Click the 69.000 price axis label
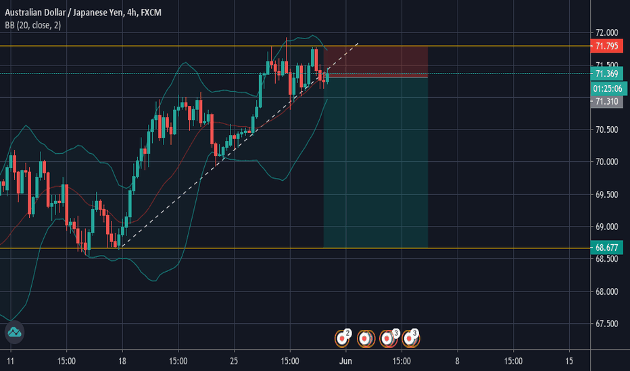The height and width of the screenshot is (371, 630). (x=607, y=227)
